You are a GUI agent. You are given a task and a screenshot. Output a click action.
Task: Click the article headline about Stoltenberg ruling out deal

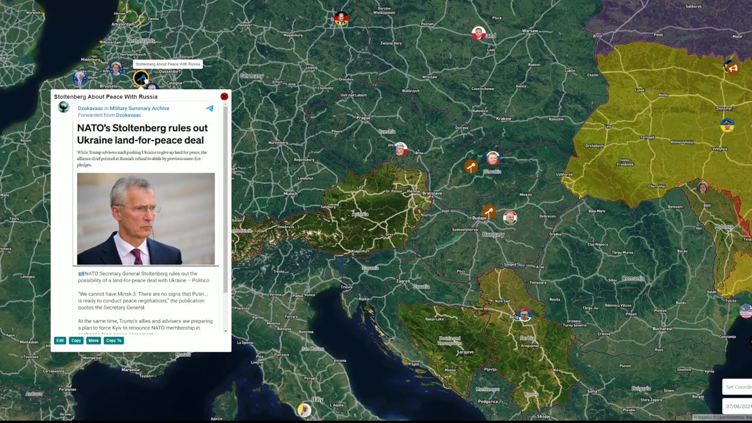(x=142, y=134)
